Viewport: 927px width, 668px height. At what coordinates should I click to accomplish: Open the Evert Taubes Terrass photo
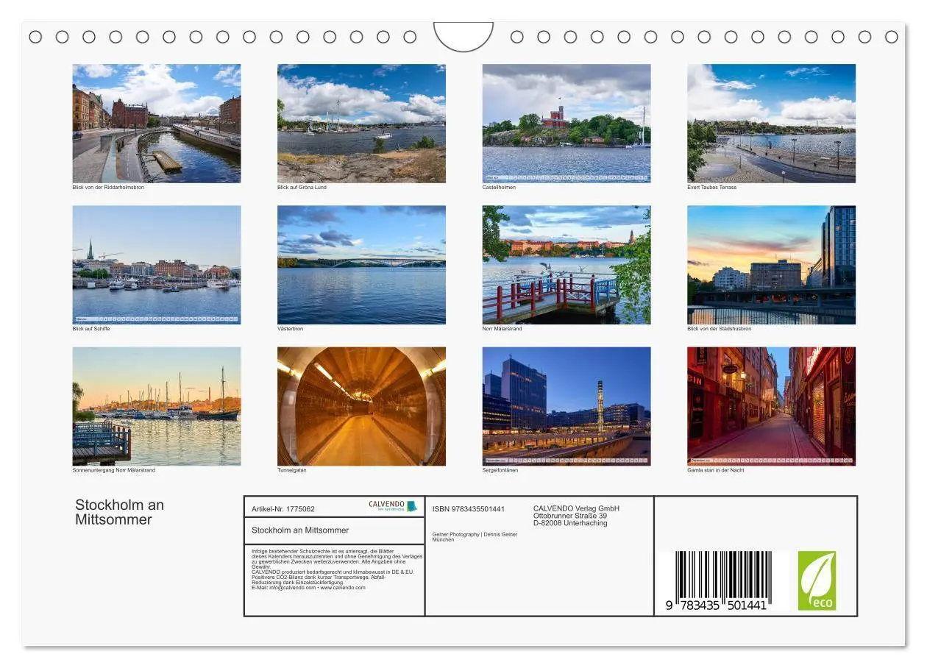pyautogui.click(x=771, y=123)
